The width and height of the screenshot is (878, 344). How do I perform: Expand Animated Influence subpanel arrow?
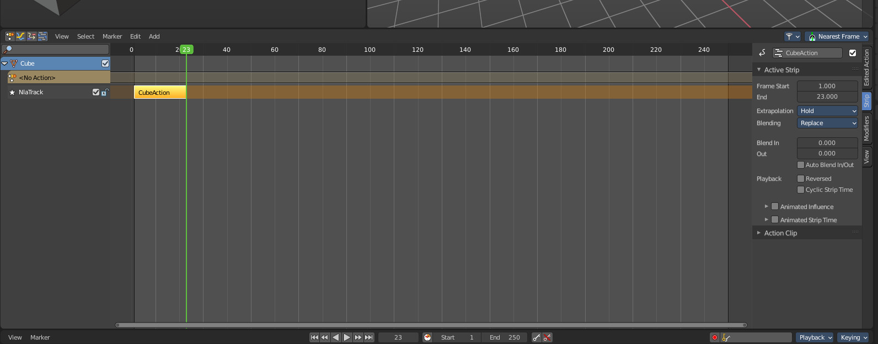(x=766, y=206)
